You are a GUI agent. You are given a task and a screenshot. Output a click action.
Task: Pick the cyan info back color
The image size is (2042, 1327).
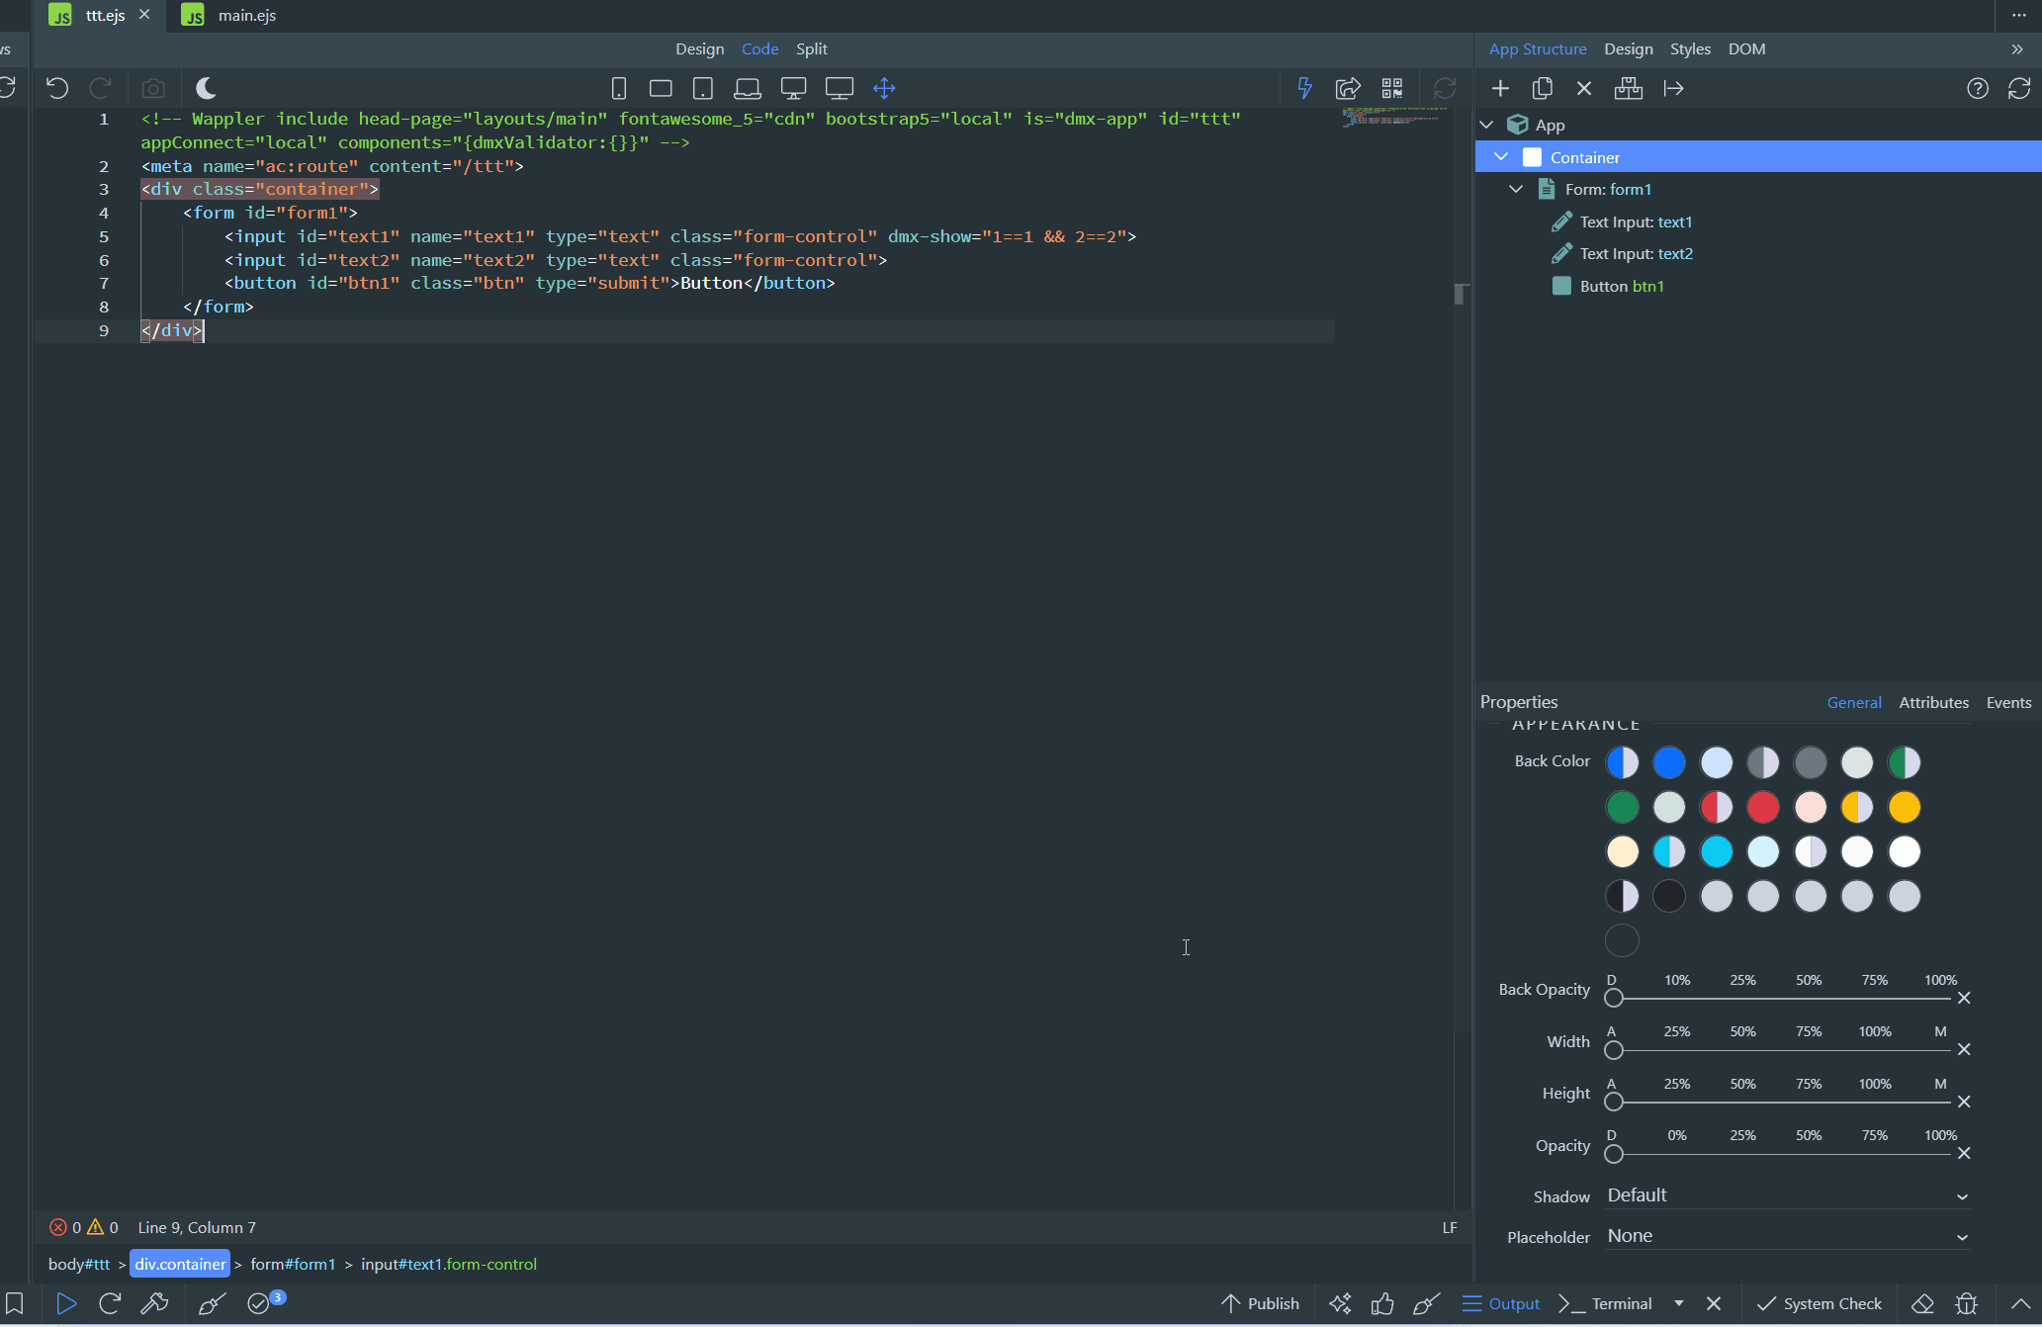(x=1716, y=851)
